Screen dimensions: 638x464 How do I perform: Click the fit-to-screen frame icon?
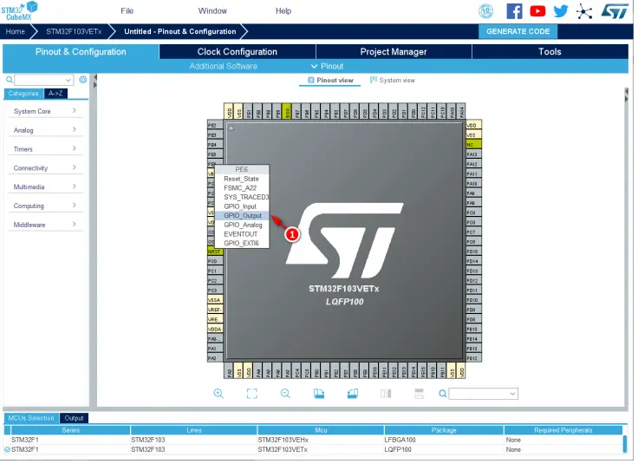click(252, 393)
